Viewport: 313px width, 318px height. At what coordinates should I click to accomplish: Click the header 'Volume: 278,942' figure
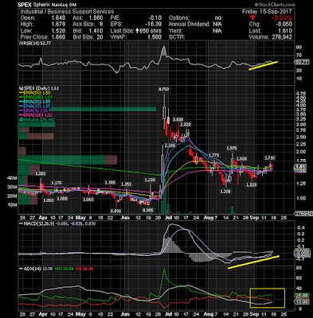click(270, 37)
